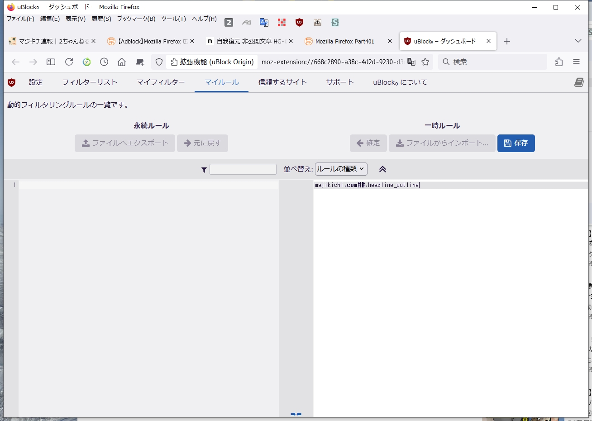Viewport: 592px width, 421px height.
Task: Bookmark this page with the star icon
Action: point(425,62)
